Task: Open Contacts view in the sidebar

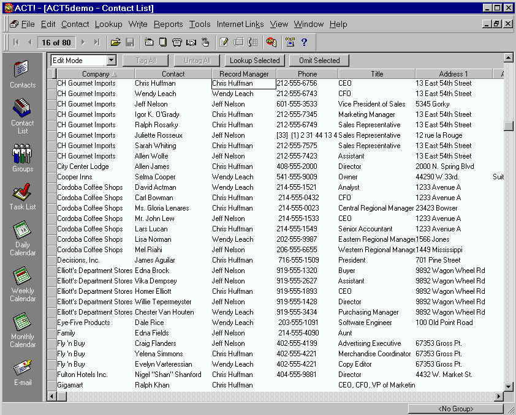Action: coord(23,75)
